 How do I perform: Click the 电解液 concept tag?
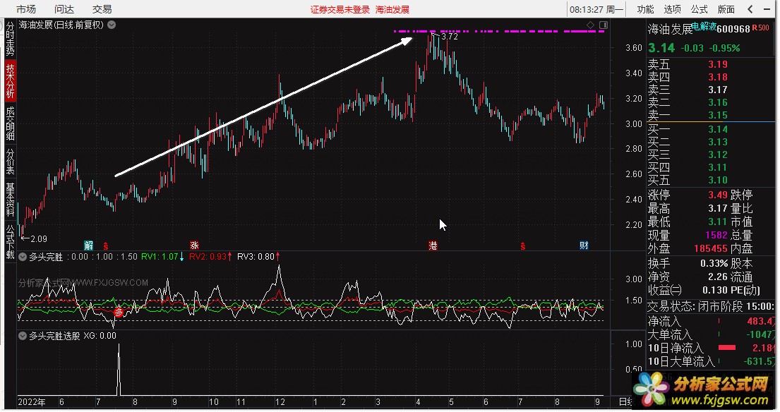(704, 26)
